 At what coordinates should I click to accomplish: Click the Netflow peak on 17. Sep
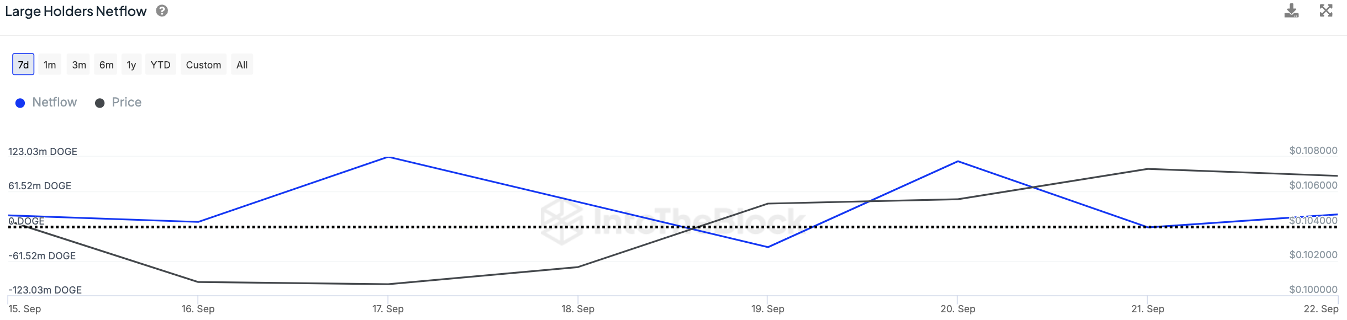click(x=388, y=157)
